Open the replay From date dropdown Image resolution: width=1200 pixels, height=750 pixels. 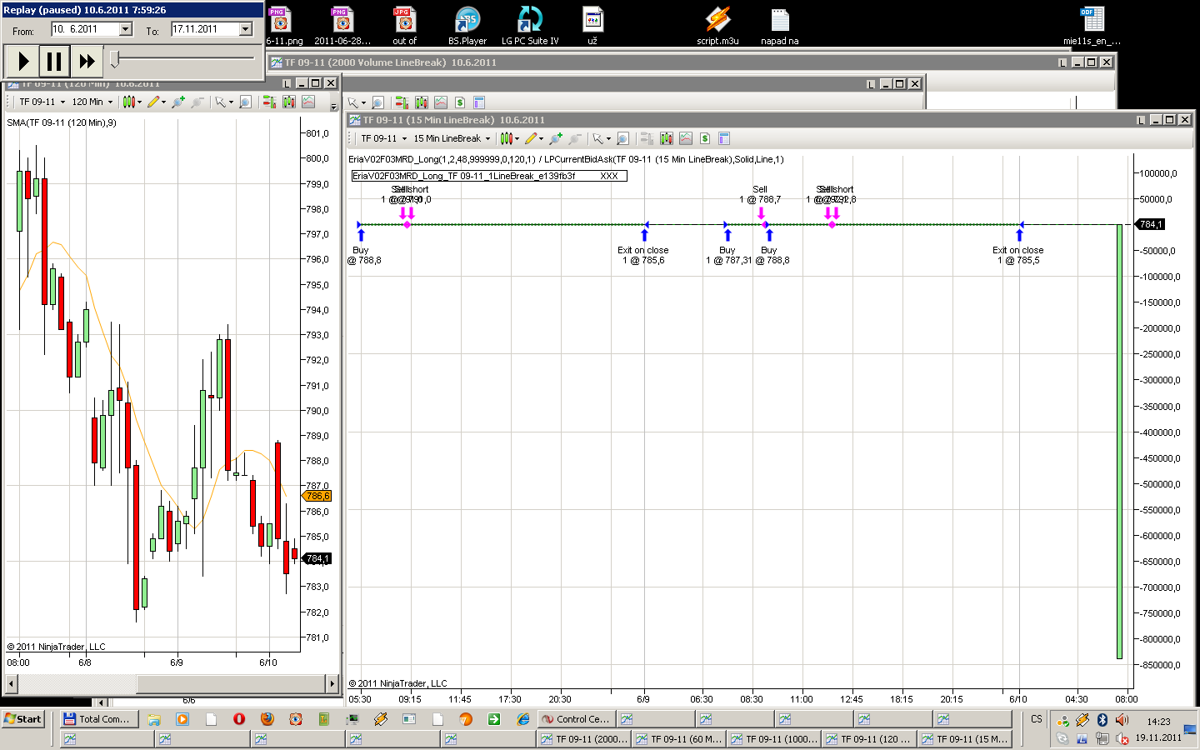tap(126, 29)
